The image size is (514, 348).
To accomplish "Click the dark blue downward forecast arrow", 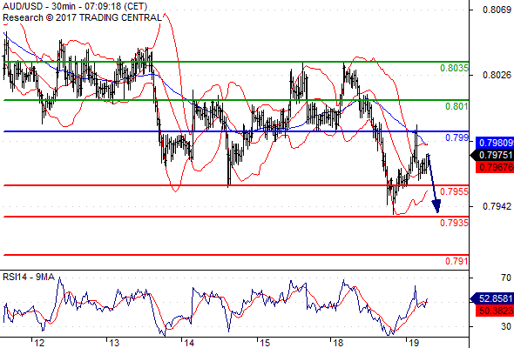I will click(433, 184).
